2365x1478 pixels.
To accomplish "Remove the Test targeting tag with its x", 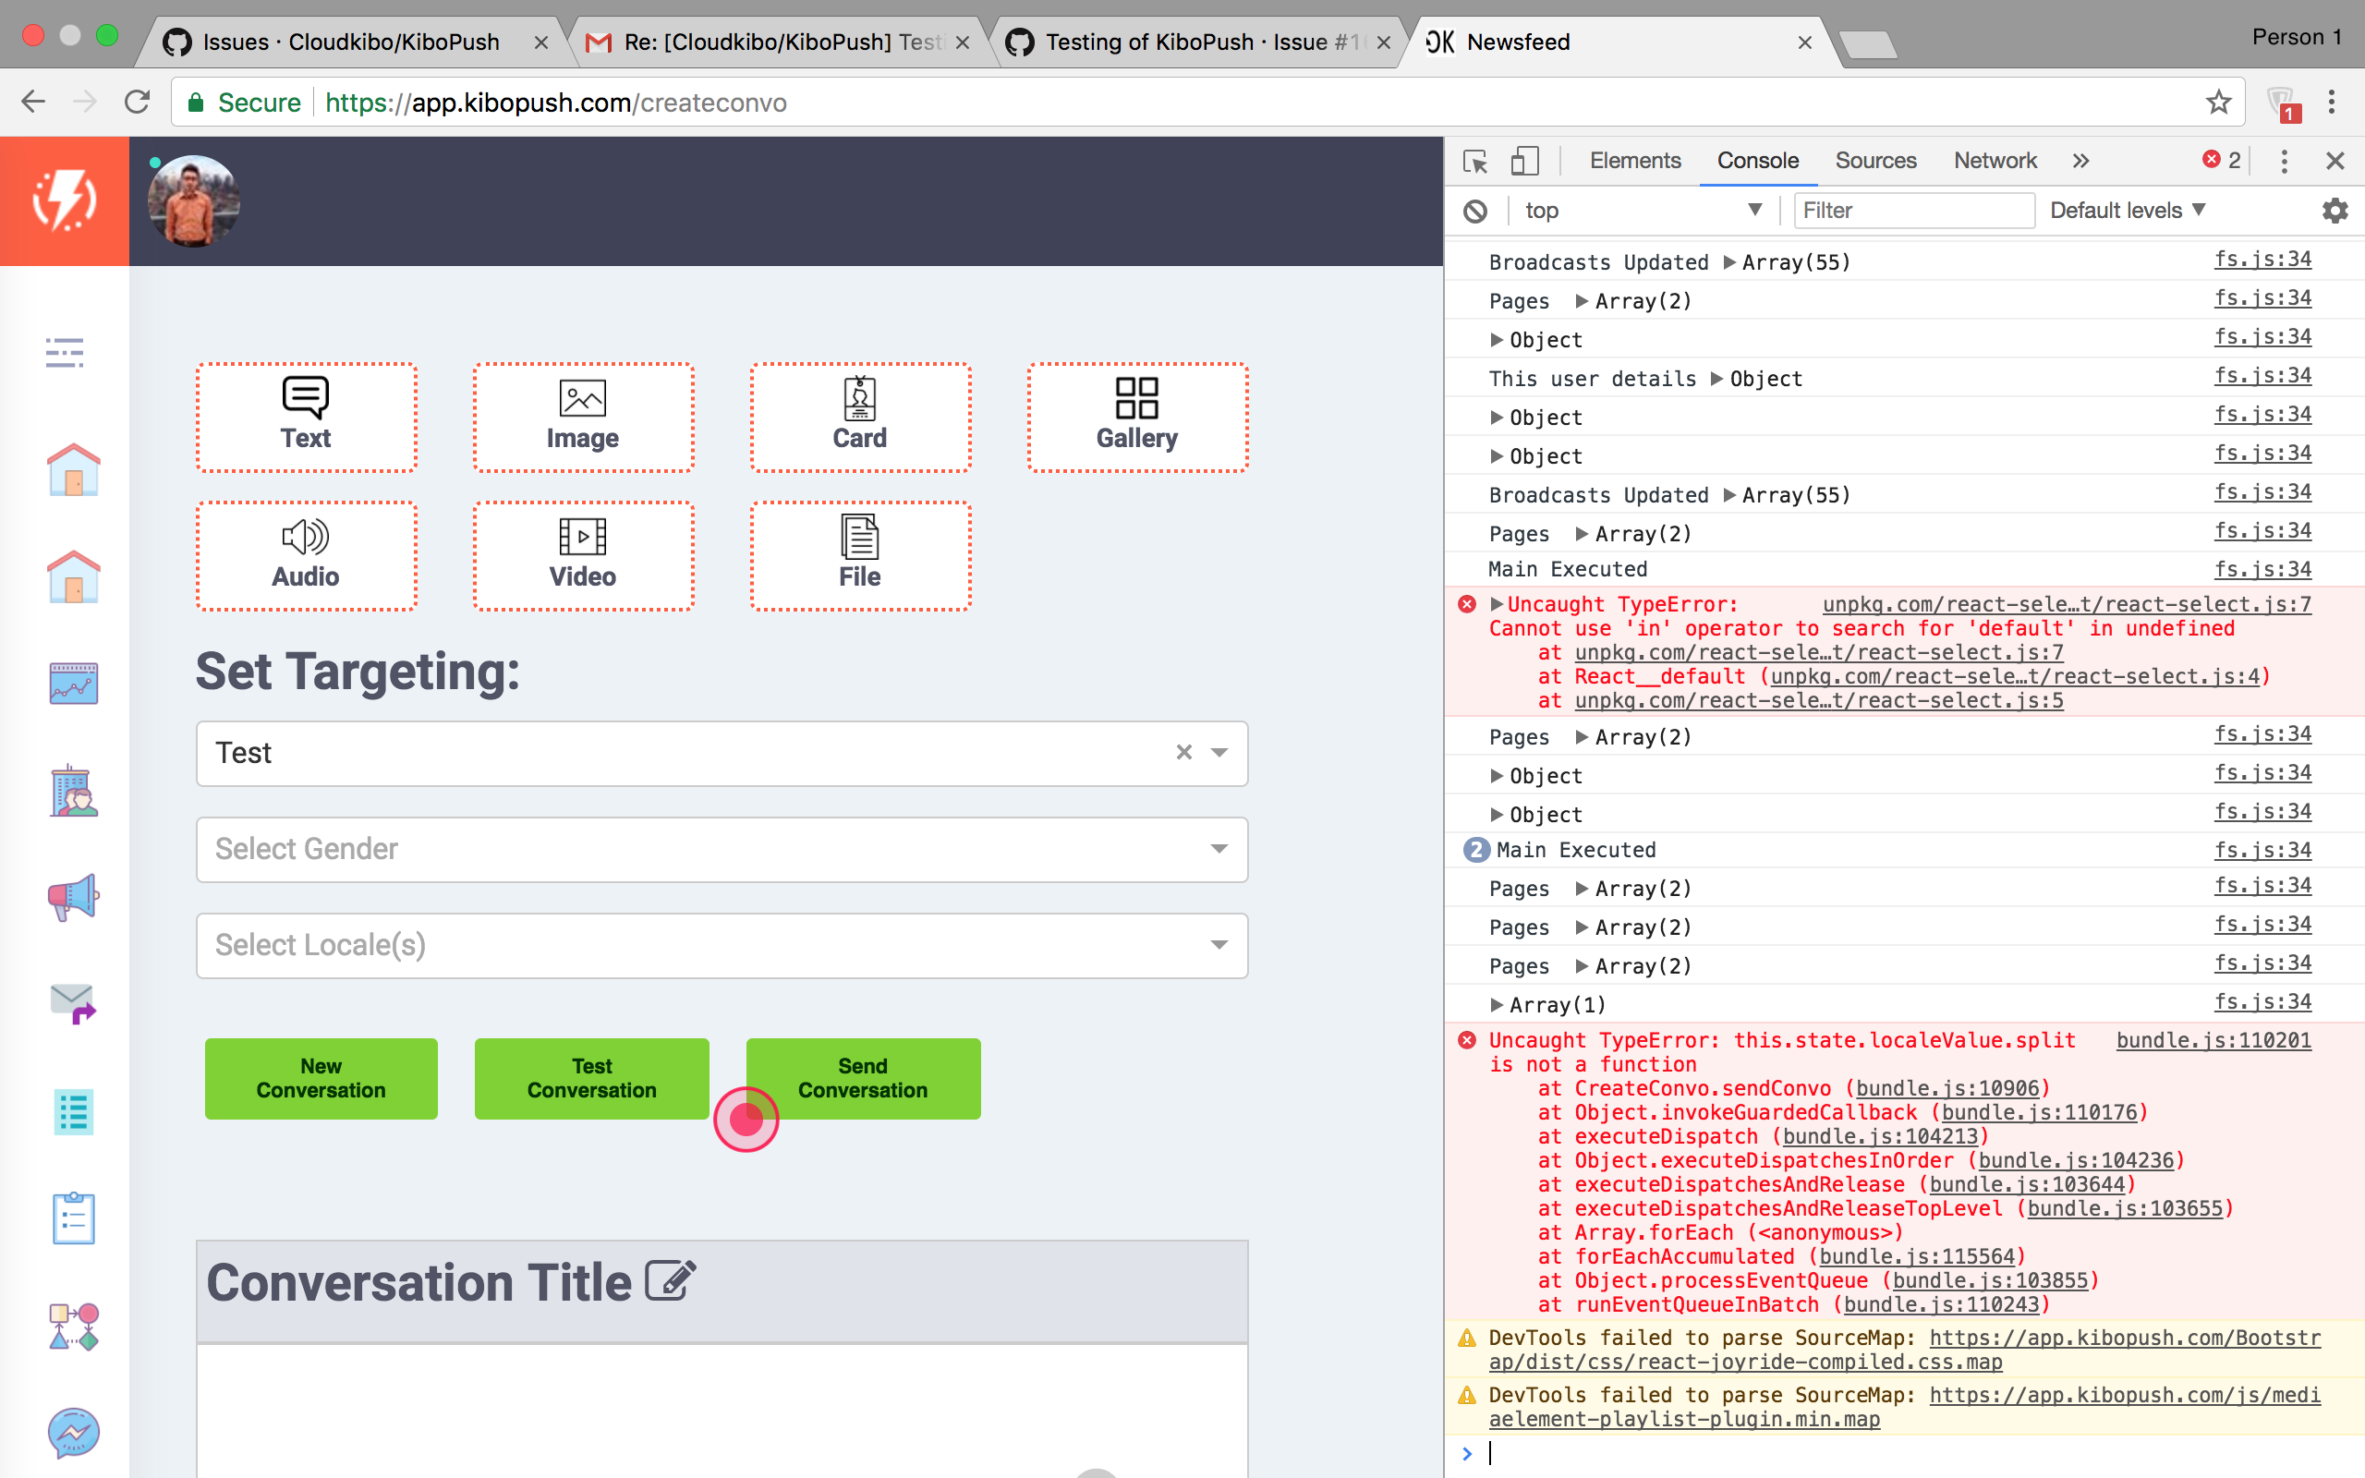I will click(x=1184, y=753).
